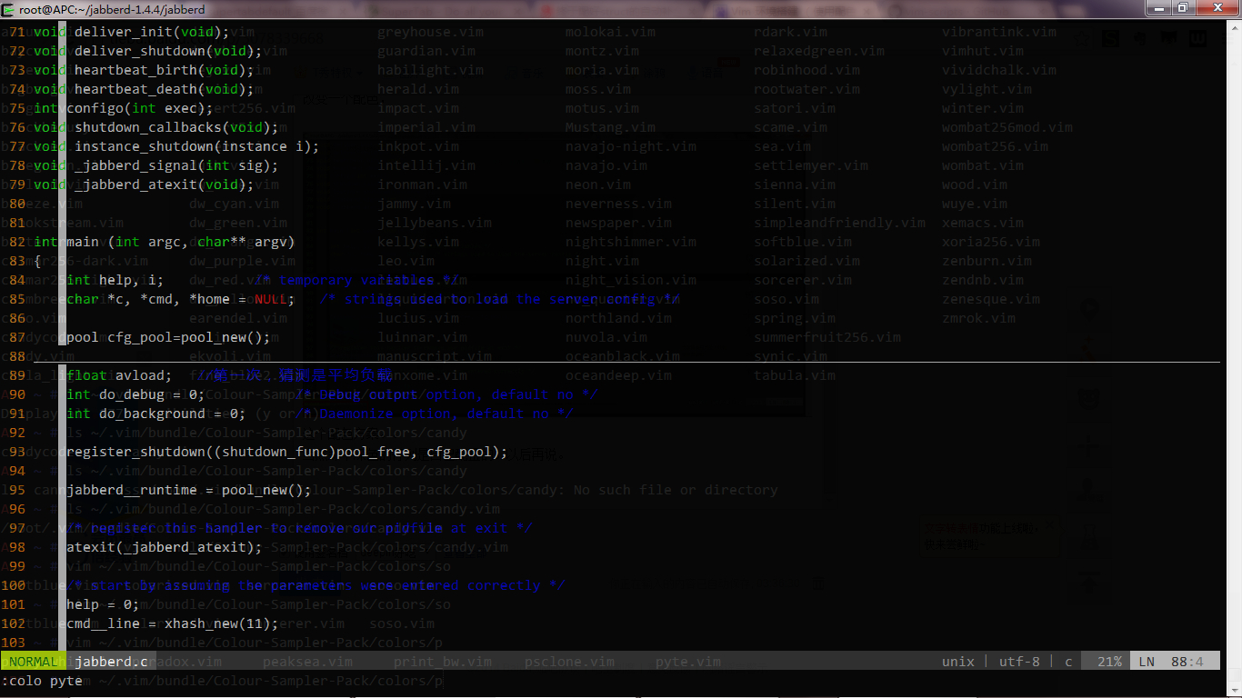Viewport: 1242px width, 698px height.
Task: Click 'instance_shutdown(instance i);' declaration
Action: 197,146
